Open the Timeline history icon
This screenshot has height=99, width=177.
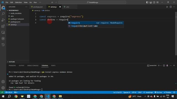point(3,45)
